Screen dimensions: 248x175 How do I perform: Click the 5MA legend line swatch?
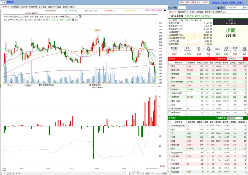tap(42, 11)
